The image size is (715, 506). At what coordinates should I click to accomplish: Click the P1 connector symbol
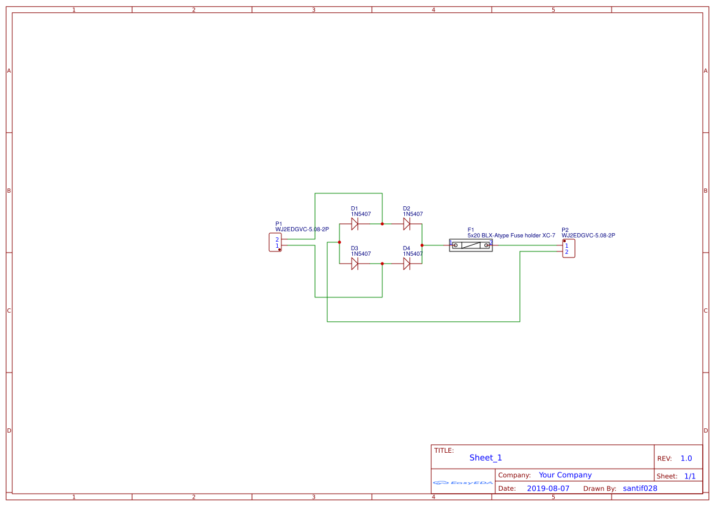click(275, 242)
